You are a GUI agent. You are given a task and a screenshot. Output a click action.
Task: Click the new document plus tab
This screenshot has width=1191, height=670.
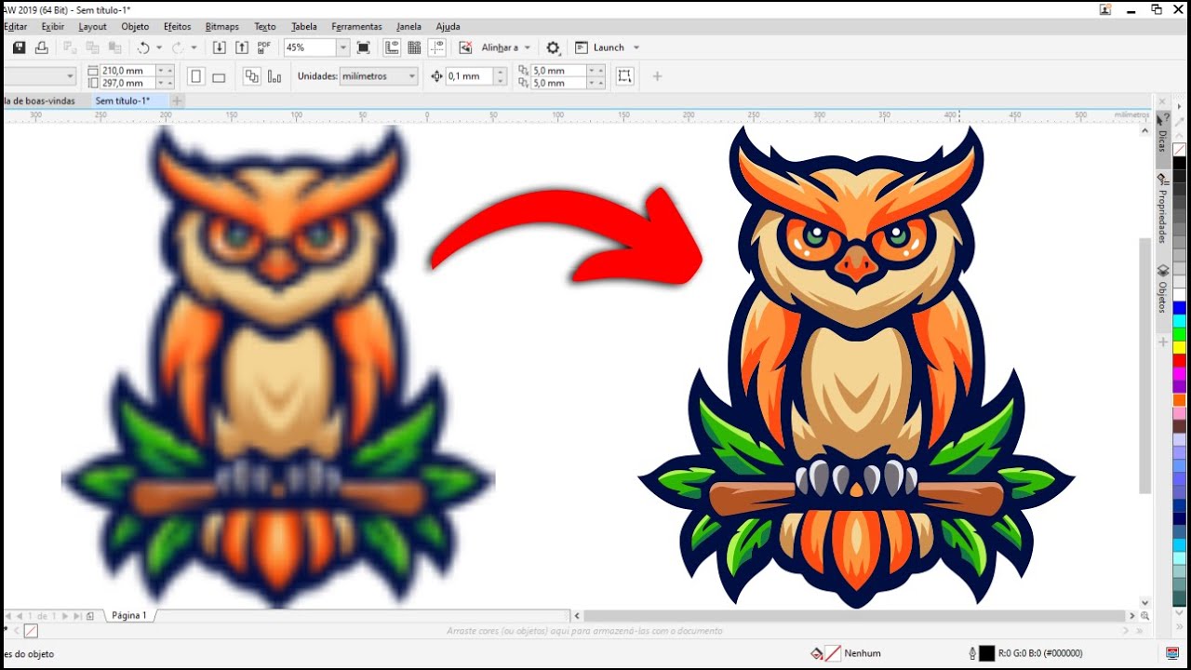[x=177, y=100]
